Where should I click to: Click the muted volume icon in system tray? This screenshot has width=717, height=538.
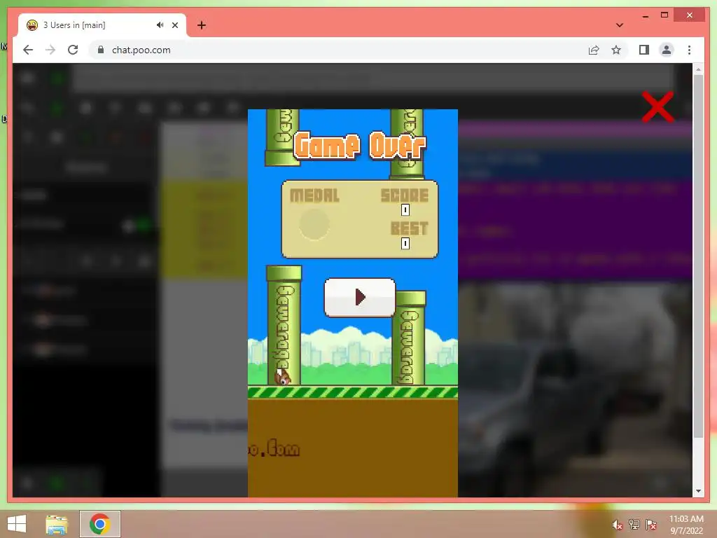tap(618, 525)
